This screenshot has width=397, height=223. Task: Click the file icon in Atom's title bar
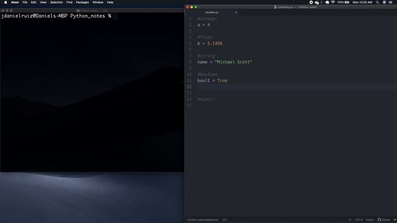tap(275, 7)
